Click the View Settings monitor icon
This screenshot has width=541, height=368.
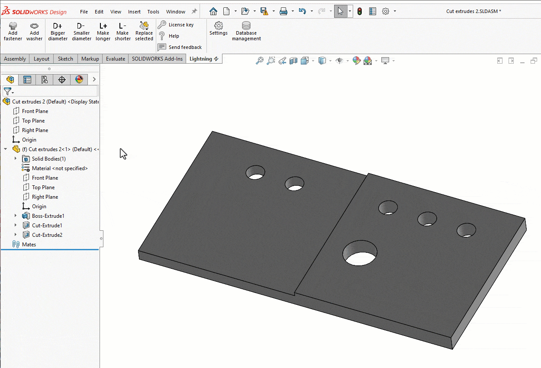click(x=385, y=61)
